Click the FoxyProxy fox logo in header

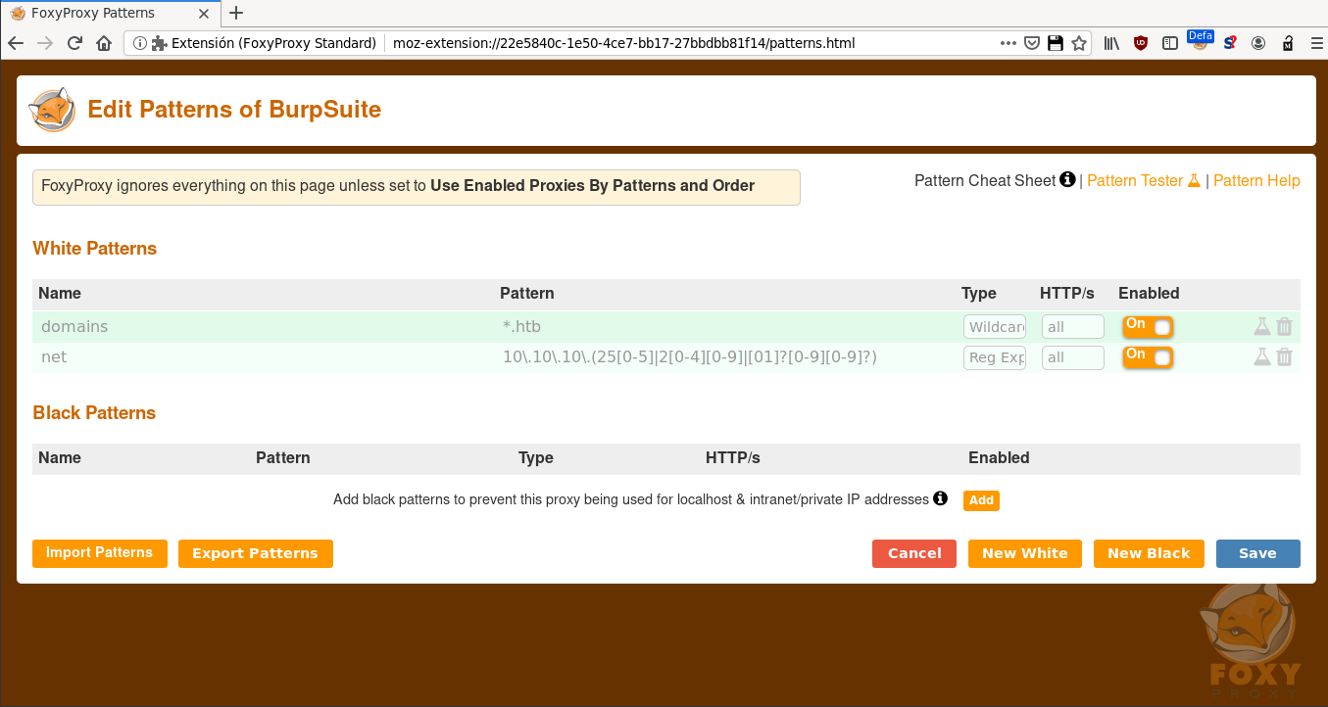pyautogui.click(x=52, y=110)
